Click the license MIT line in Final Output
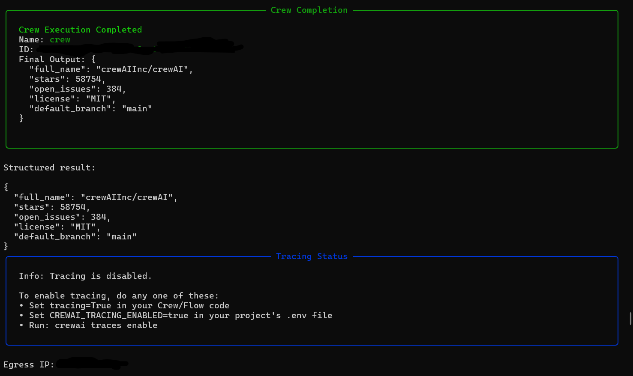The width and height of the screenshot is (633, 376). point(72,99)
